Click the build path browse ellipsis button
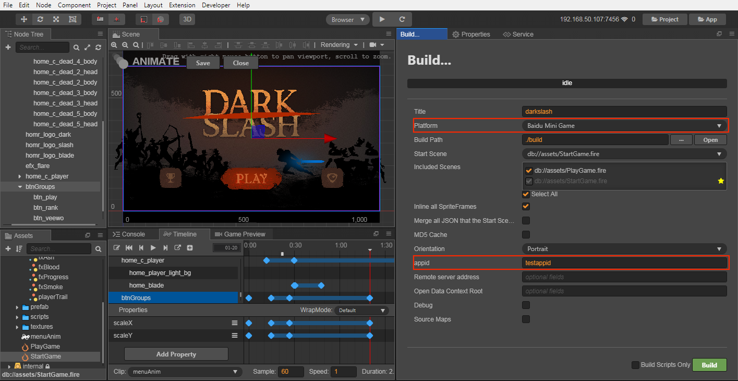 (681, 140)
